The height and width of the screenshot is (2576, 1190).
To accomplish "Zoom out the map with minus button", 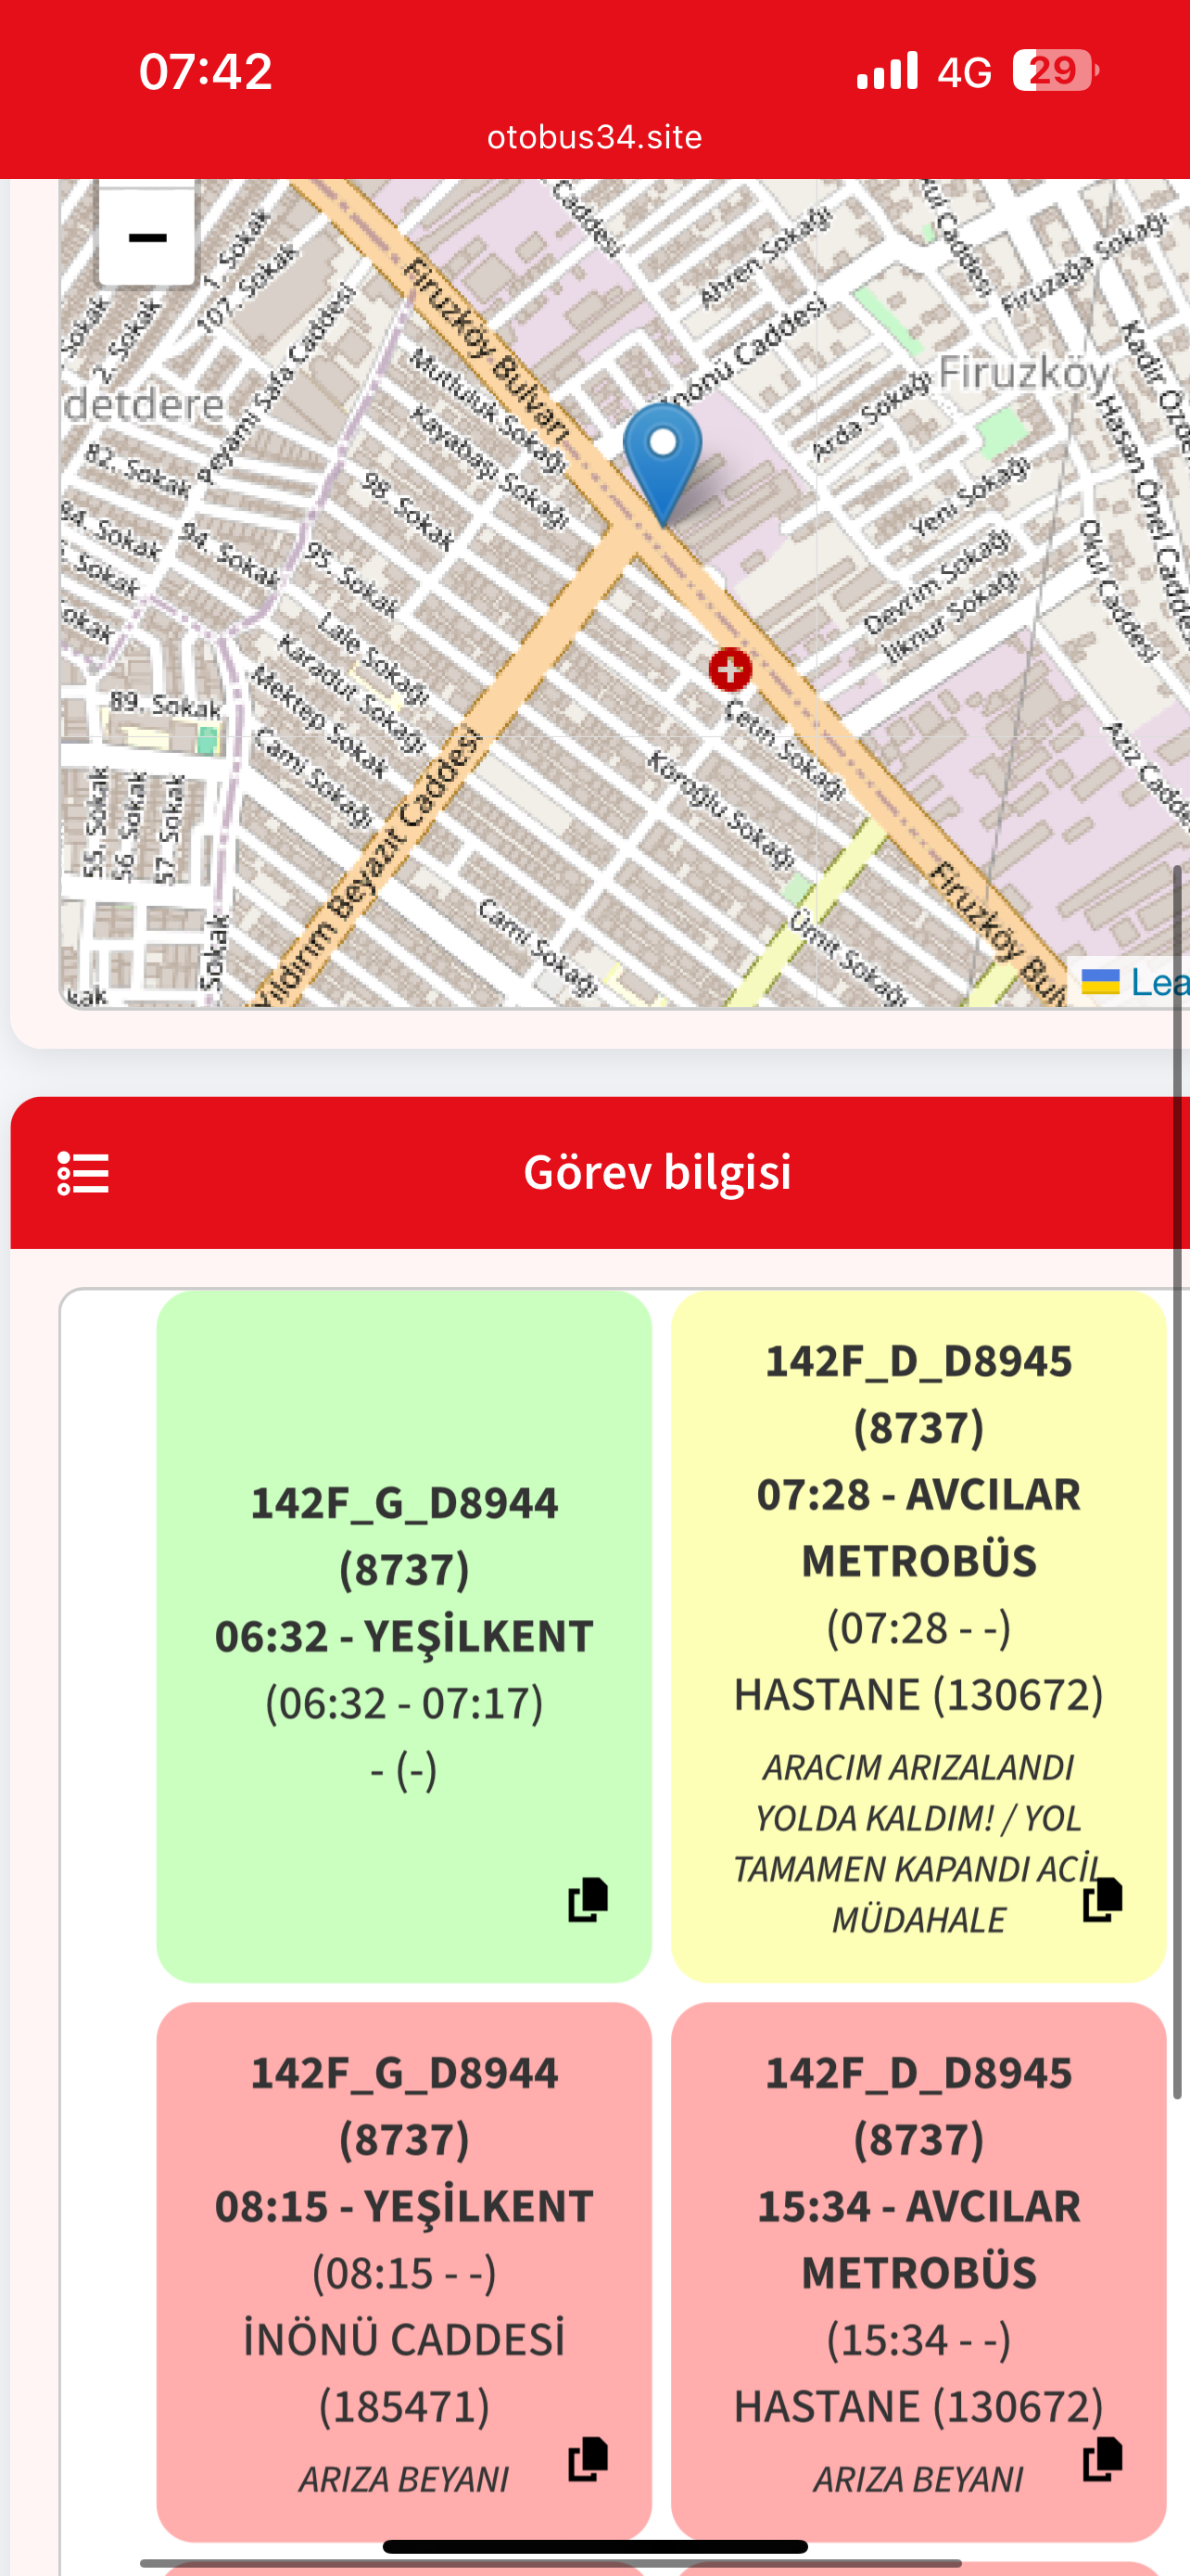I will (146, 237).
